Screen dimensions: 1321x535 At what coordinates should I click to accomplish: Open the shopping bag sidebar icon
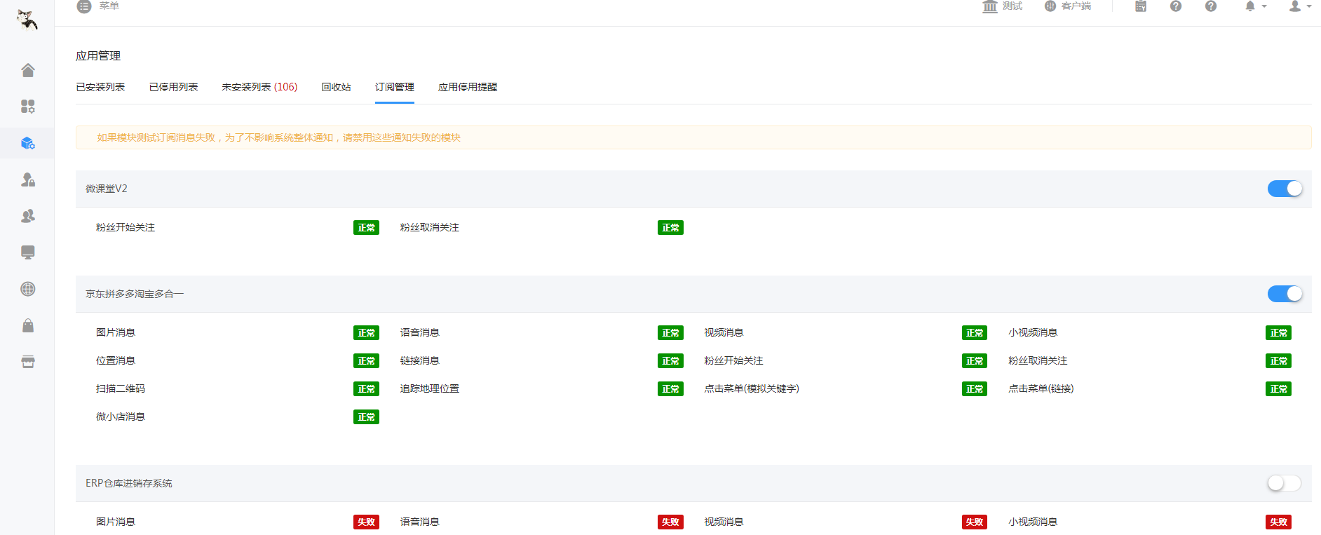tap(28, 325)
